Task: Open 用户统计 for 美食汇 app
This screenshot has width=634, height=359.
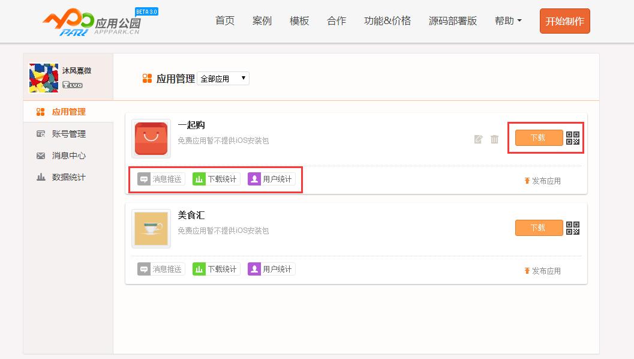Action: (x=271, y=269)
